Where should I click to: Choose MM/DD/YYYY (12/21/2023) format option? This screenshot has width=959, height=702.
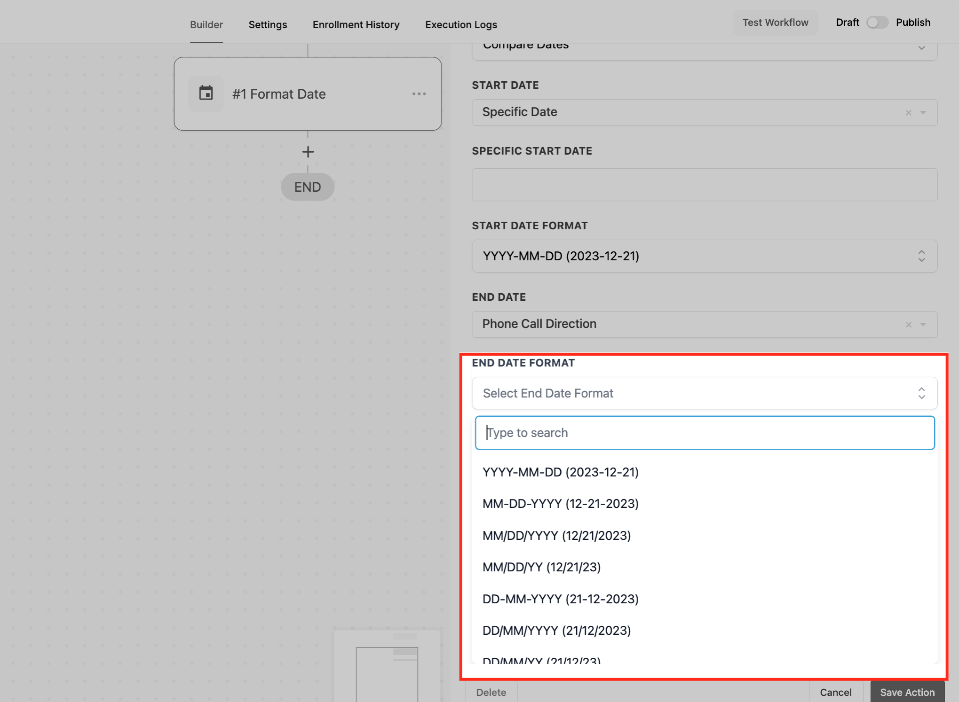[556, 536]
